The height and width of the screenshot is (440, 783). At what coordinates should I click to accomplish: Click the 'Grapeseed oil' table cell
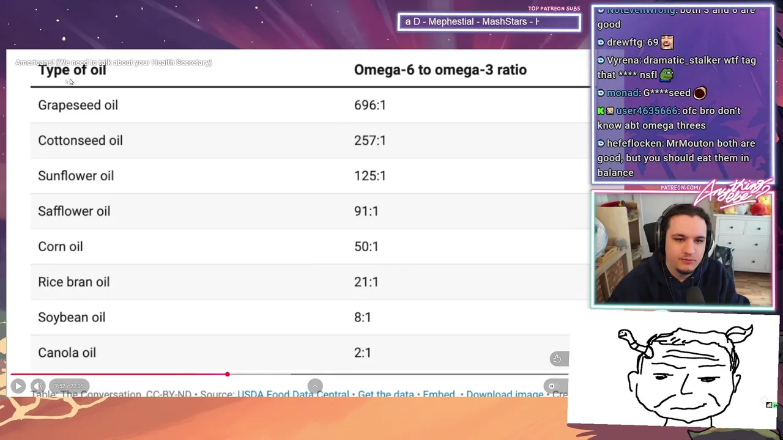[78, 105]
